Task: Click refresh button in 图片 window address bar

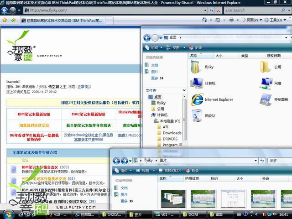Action: [x=262, y=161]
